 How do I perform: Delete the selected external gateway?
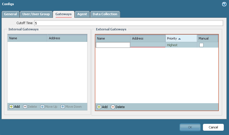tap(118, 107)
